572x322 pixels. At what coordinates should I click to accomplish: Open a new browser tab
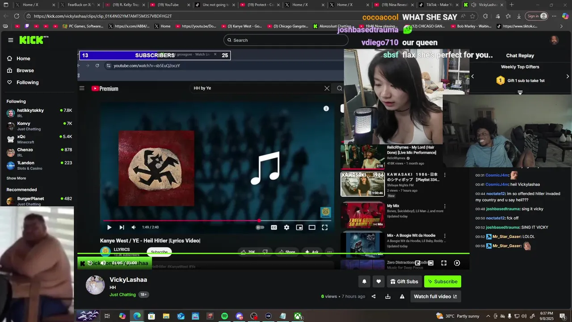(x=512, y=4)
